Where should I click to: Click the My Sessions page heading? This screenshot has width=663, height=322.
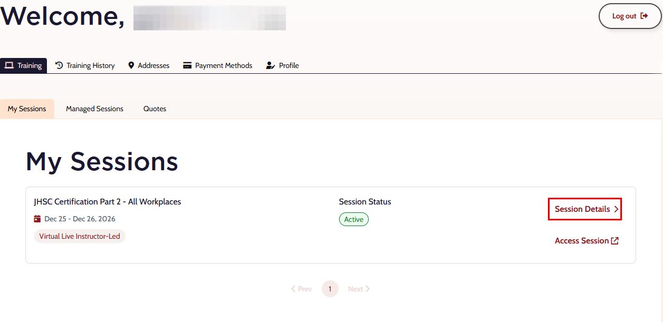click(x=102, y=161)
